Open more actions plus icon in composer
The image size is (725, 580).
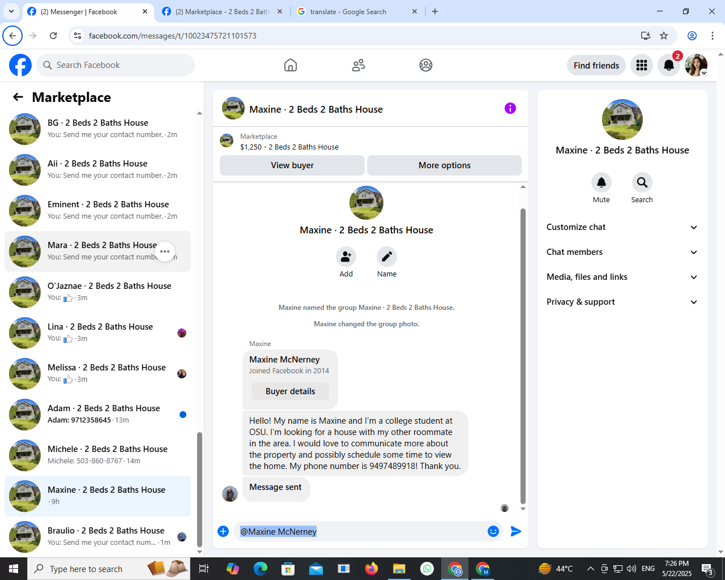223,531
